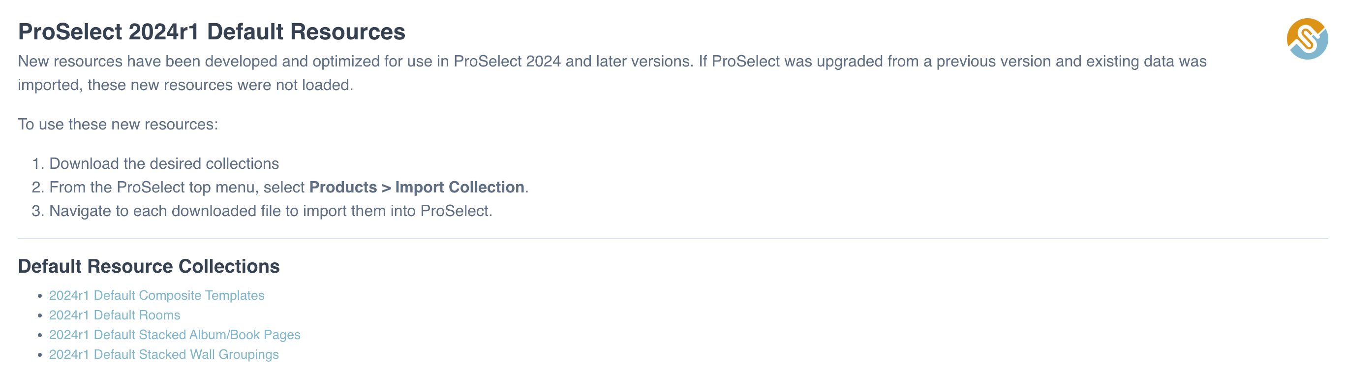This screenshot has width=1346, height=378.
Task: Open the 2024r1 Default Composite Templates link
Action: [157, 295]
